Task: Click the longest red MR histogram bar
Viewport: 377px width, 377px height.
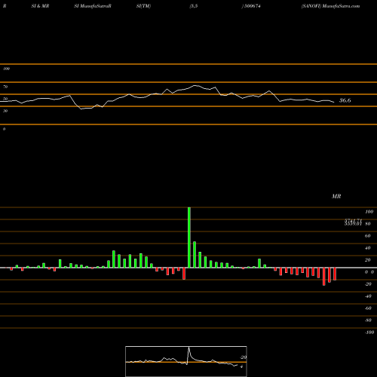Action: click(324, 277)
